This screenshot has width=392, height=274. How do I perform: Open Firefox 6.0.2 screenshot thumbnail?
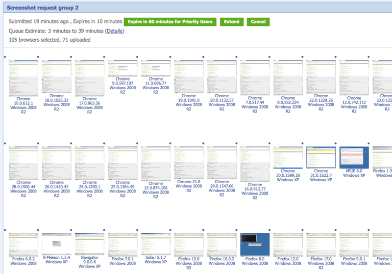[24, 245]
